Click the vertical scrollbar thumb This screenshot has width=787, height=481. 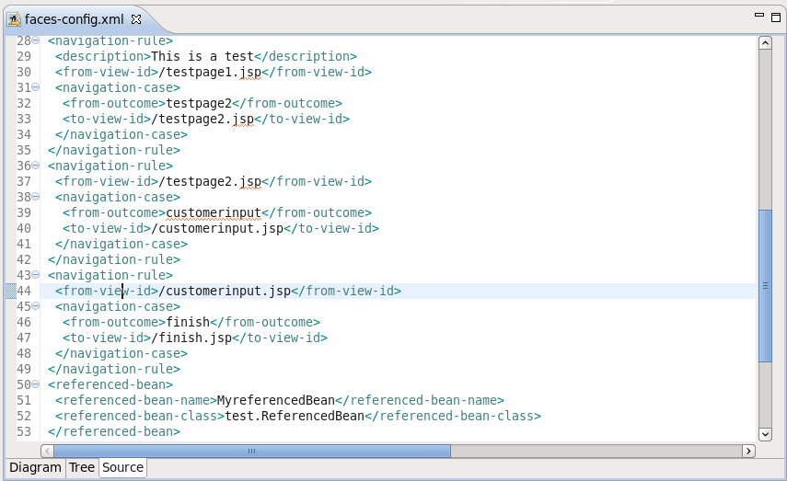(x=765, y=285)
